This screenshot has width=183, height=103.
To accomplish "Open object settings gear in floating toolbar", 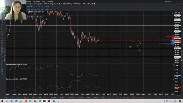I will [x=35, y=17].
